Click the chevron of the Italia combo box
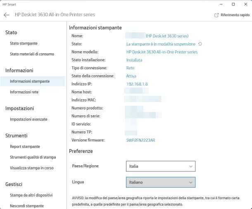 pos(190,166)
